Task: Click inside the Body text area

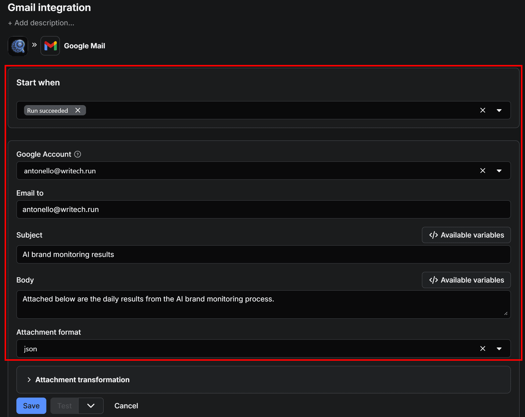Action: (x=256, y=304)
